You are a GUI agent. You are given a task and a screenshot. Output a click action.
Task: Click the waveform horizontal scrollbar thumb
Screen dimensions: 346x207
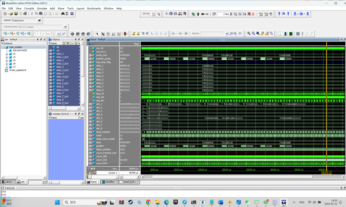(x=232, y=177)
